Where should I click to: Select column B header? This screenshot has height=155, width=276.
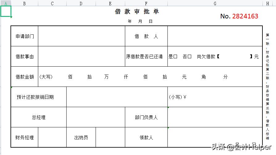pos(24,3)
